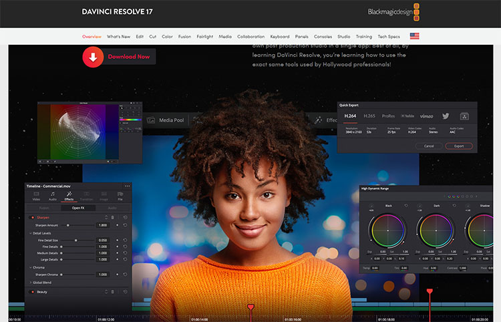Reset the Dark zone color wheel

point(454,206)
